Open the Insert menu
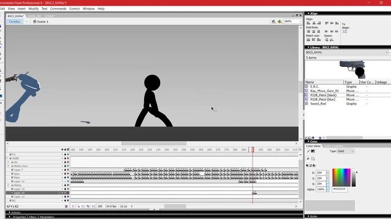This screenshot has width=391, height=219. 21,9
